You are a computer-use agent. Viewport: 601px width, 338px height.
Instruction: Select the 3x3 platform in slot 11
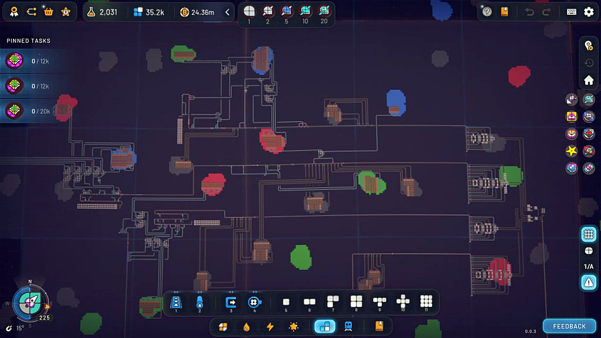coord(426,302)
